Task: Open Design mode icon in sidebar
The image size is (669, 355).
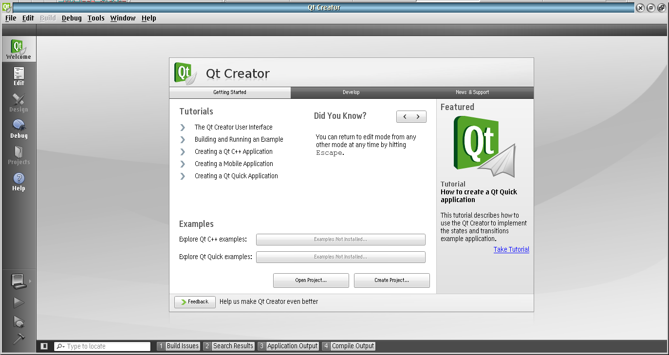Action: (19, 99)
